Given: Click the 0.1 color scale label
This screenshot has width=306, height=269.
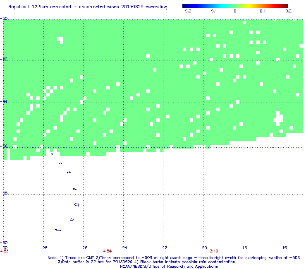Looking at the screenshot, I should [263, 11].
